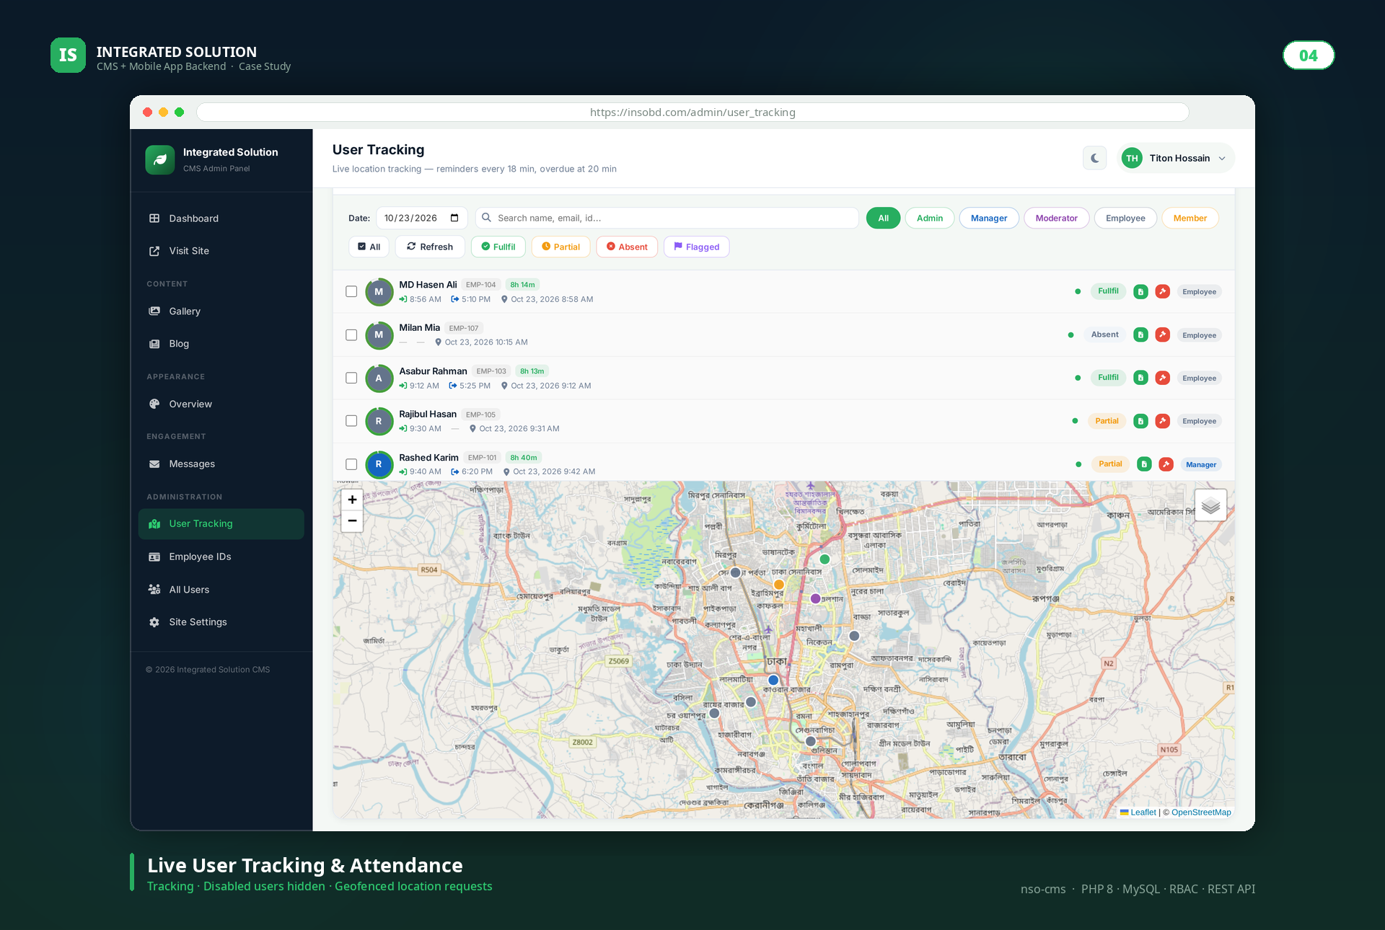Open Titon Hossain user dropdown
The width and height of the screenshot is (1385, 930).
click(1175, 158)
